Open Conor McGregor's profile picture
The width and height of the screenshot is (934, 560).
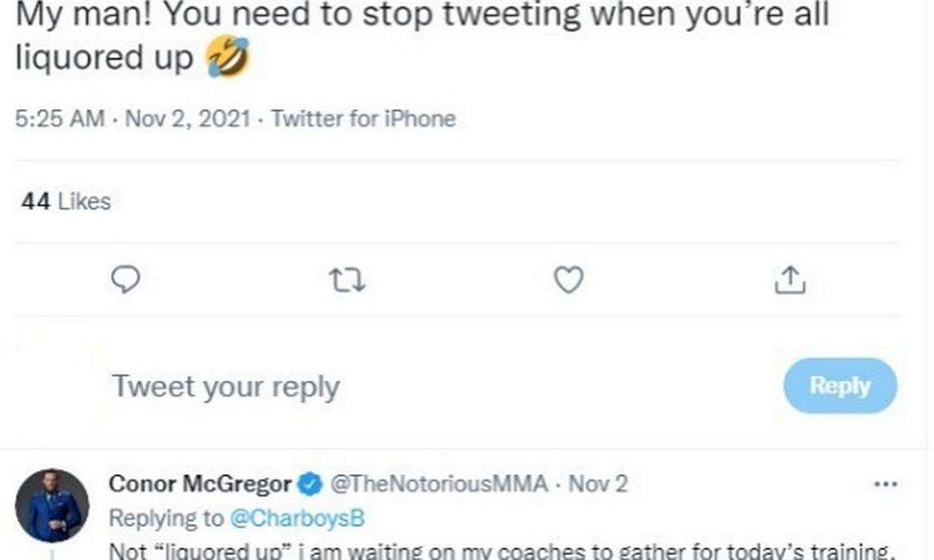click(x=52, y=505)
